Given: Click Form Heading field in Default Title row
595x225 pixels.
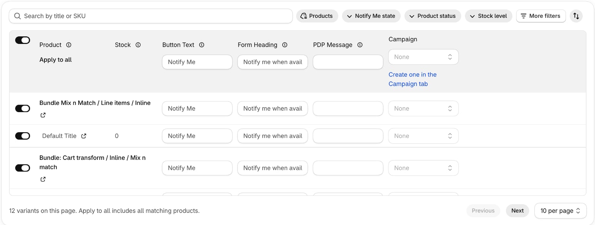Looking at the screenshot, I should coord(272,136).
